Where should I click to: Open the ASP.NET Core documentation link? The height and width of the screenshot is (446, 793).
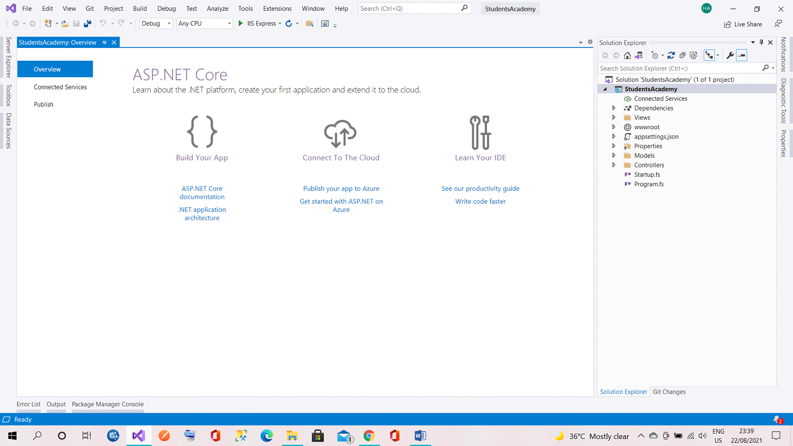point(202,193)
